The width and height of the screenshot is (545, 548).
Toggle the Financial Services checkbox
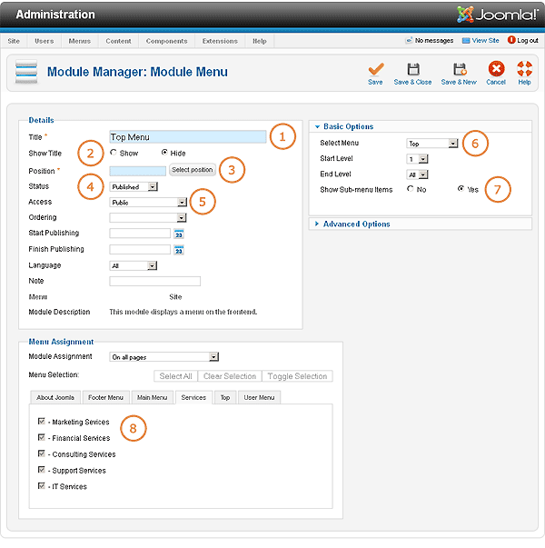[x=42, y=437]
